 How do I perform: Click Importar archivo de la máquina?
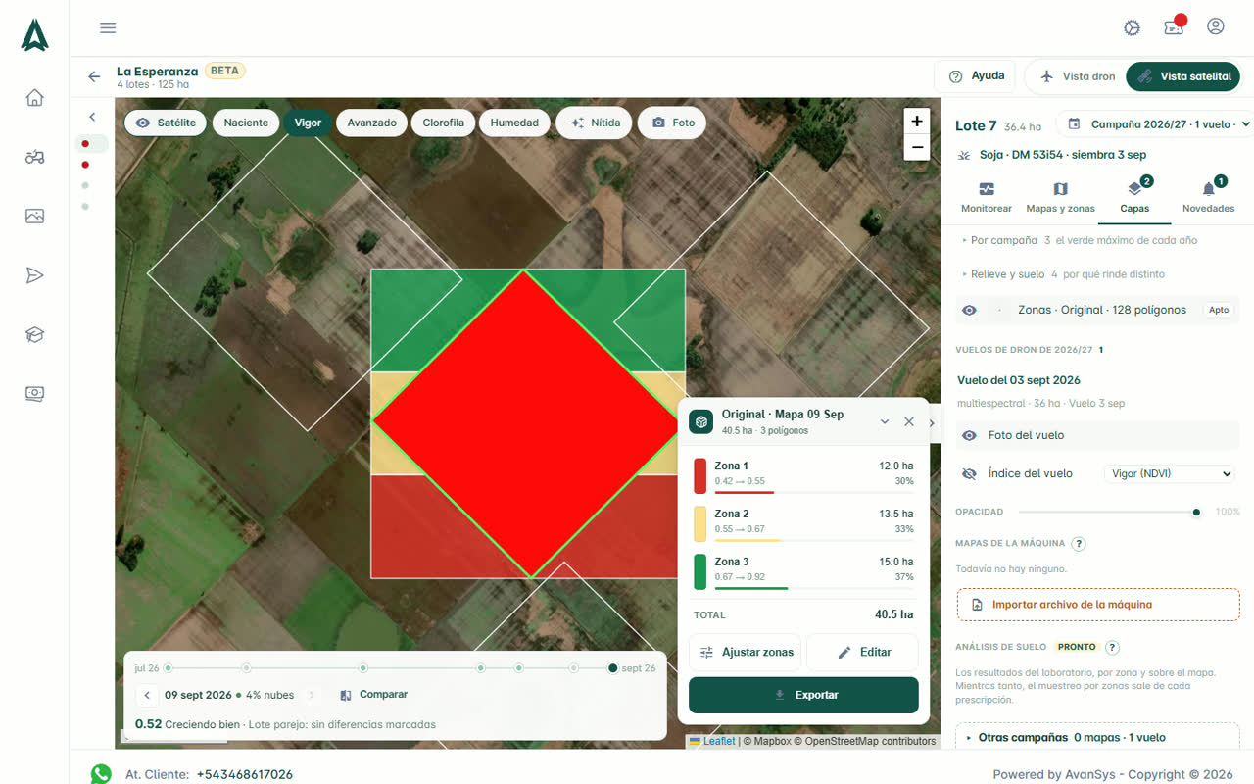click(1098, 605)
